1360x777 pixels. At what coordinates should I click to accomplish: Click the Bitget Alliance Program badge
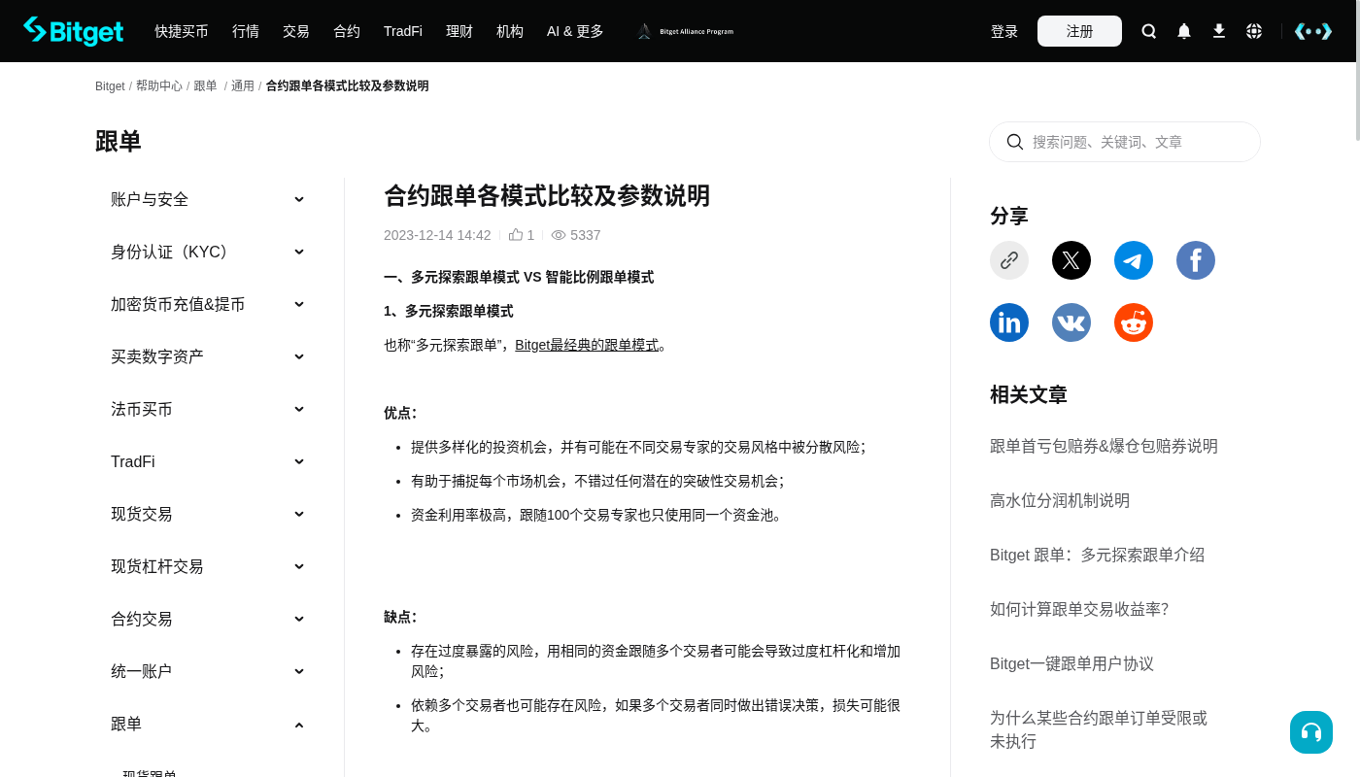(x=685, y=31)
